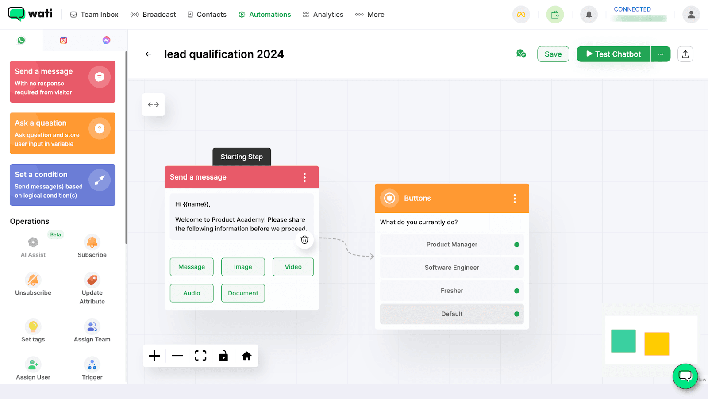The height and width of the screenshot is (399, 708).
Task: Toggle the canvas lock control
Action: [x=223, y=356]
